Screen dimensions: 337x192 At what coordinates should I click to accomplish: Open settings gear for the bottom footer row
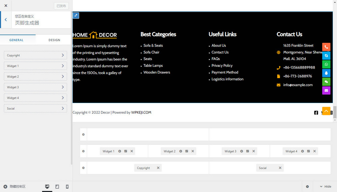click(x=83, y=168)
